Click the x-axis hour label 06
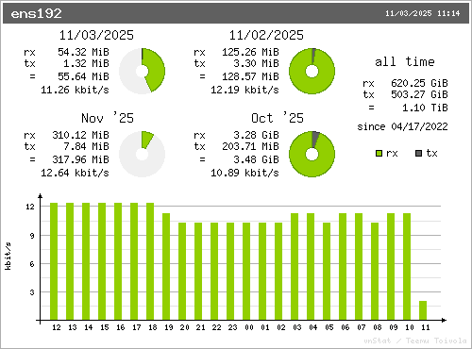 (346, 327)
